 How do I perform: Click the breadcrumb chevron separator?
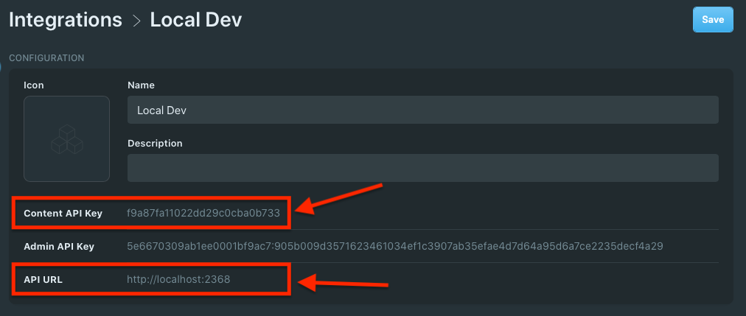tap(136, 21)
